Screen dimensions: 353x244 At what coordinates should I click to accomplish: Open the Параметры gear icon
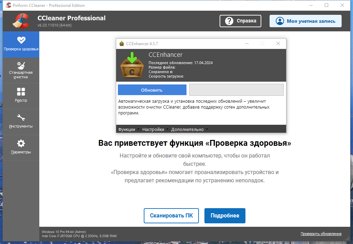tap(21, 143)
